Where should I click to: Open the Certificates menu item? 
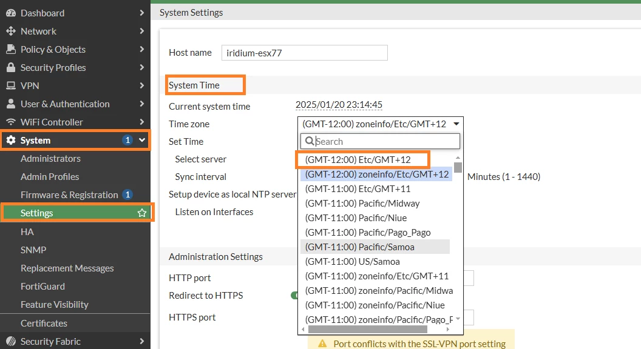tap(44, 324)
